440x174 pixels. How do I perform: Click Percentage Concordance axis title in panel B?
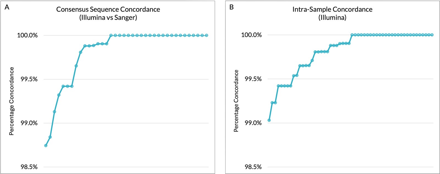click(236, 101)
